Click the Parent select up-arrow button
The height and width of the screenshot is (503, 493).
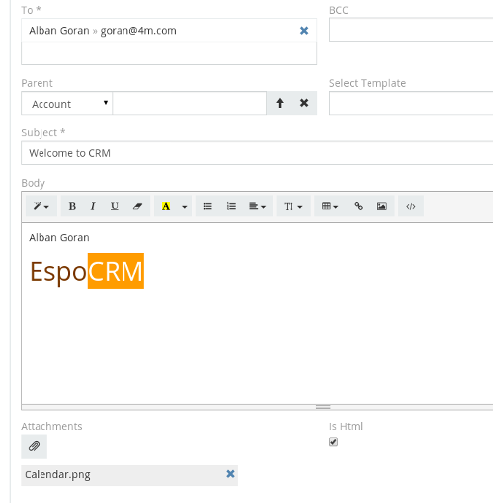280,103
